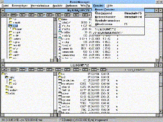This screenshot has width=163, height=122.
Task: Select wsd.bat file in upper file list
Action: (65, 32)
